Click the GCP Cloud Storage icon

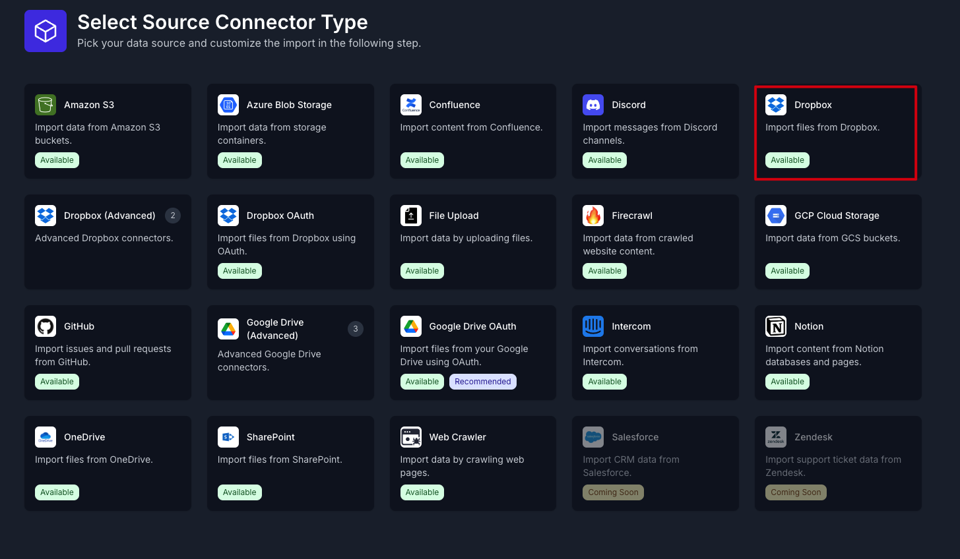click(776, 216)
